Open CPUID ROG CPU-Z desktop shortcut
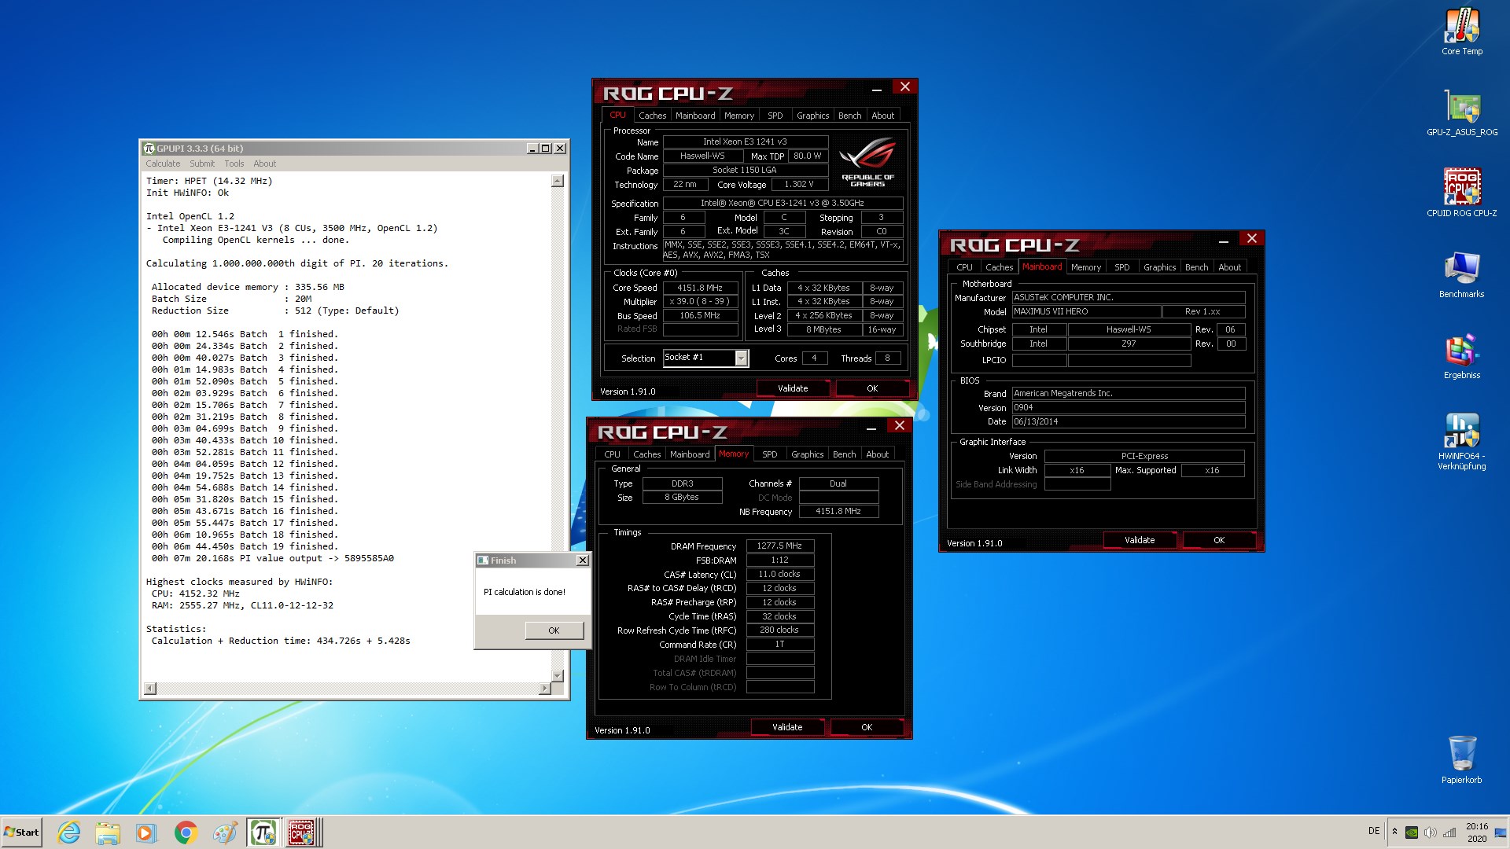The height and width of the screenshot is (849, 1510). [1461, 193]
